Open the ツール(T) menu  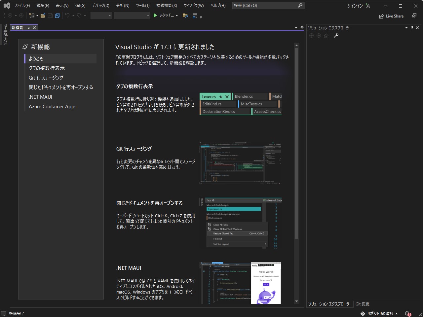click(143, 6)
